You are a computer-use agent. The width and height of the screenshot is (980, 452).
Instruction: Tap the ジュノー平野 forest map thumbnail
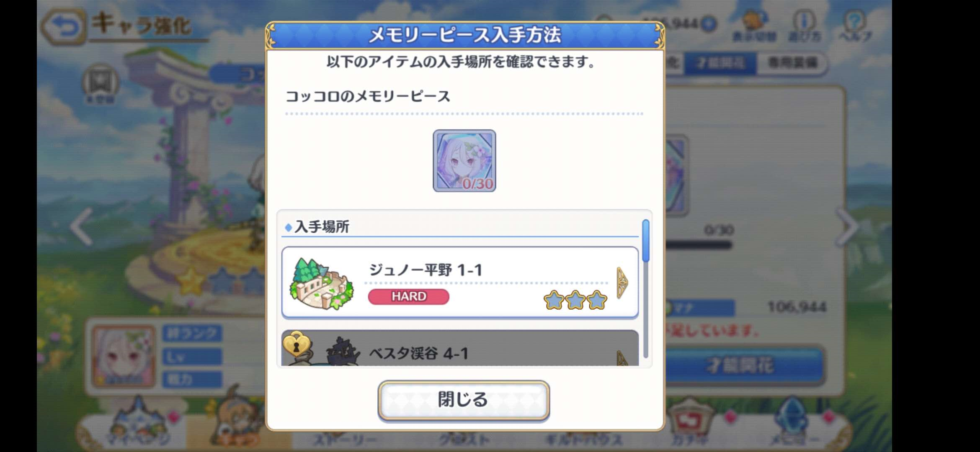(321, 284)
